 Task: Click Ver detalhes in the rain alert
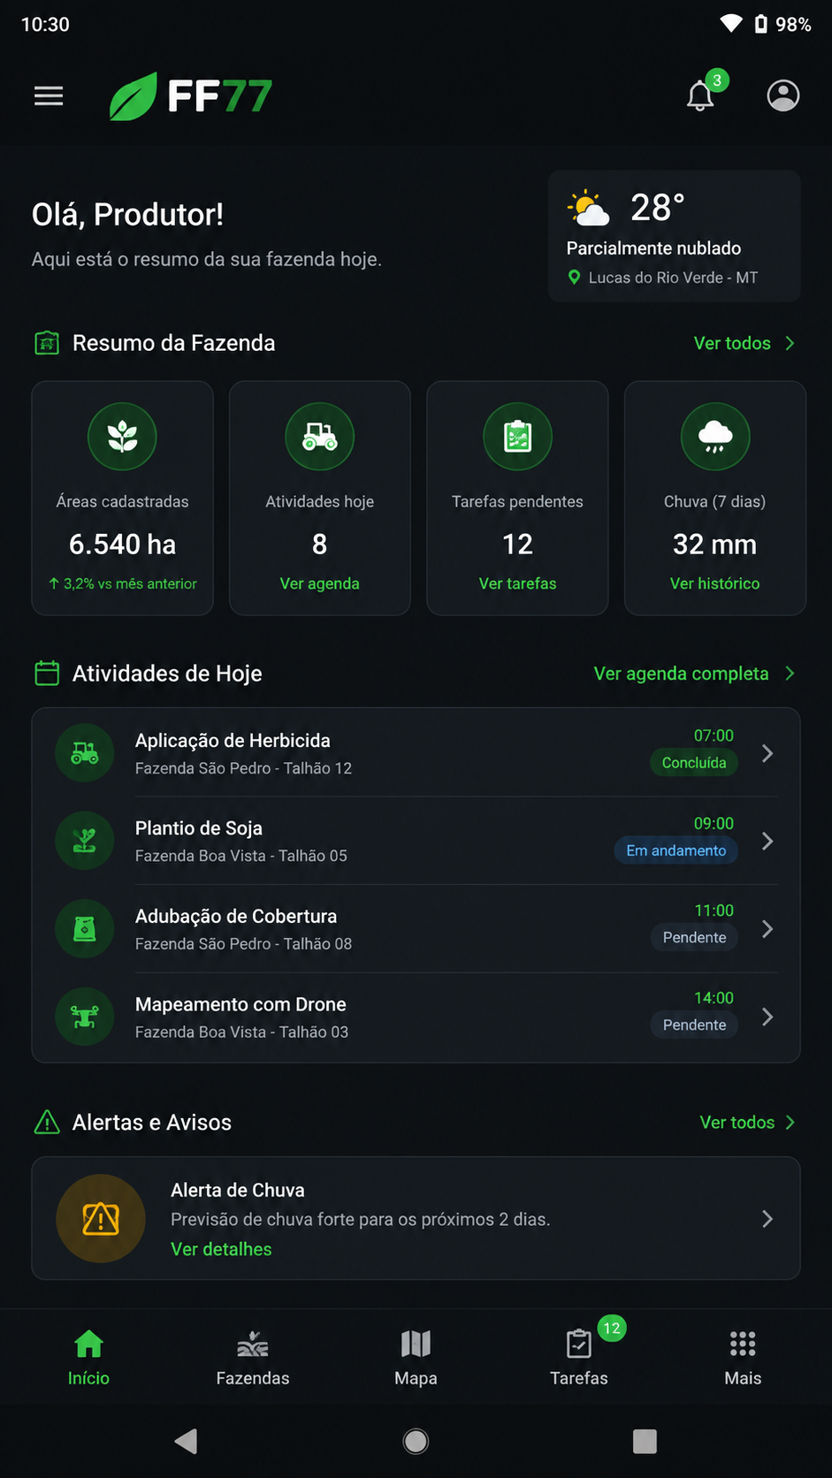(221, 1249)
